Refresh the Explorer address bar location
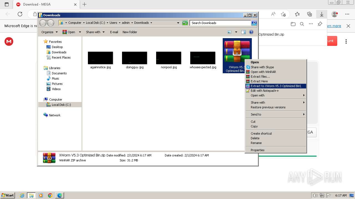This screenshot has height=199, width=355. (185, 23)
